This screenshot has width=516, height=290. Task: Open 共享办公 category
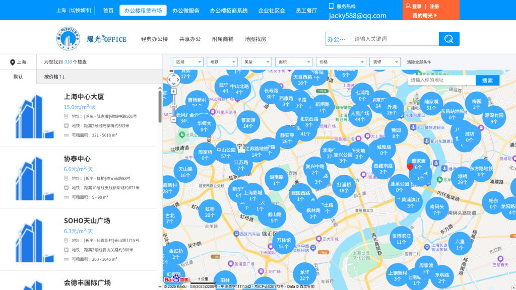(x=190, y=39)
